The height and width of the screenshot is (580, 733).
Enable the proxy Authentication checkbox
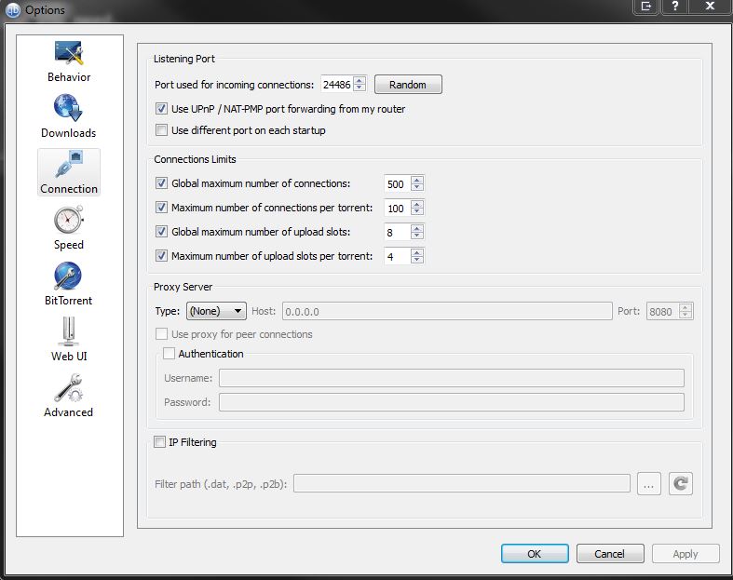point(169,354)
